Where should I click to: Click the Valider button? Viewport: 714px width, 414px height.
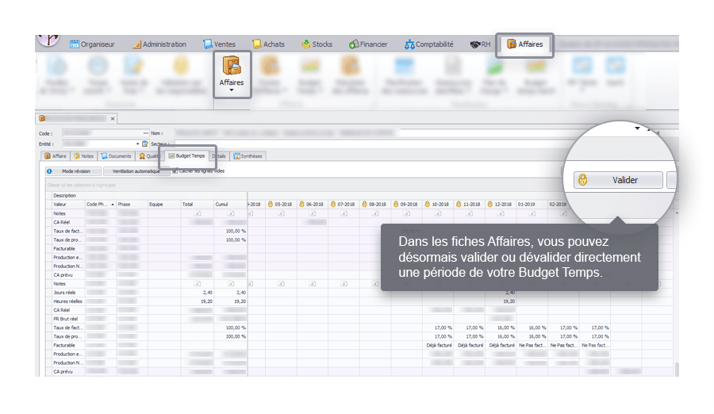click(x=617, y=180)
